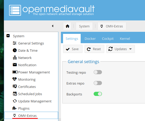Select Notification in the sidebar

(27, 65)
